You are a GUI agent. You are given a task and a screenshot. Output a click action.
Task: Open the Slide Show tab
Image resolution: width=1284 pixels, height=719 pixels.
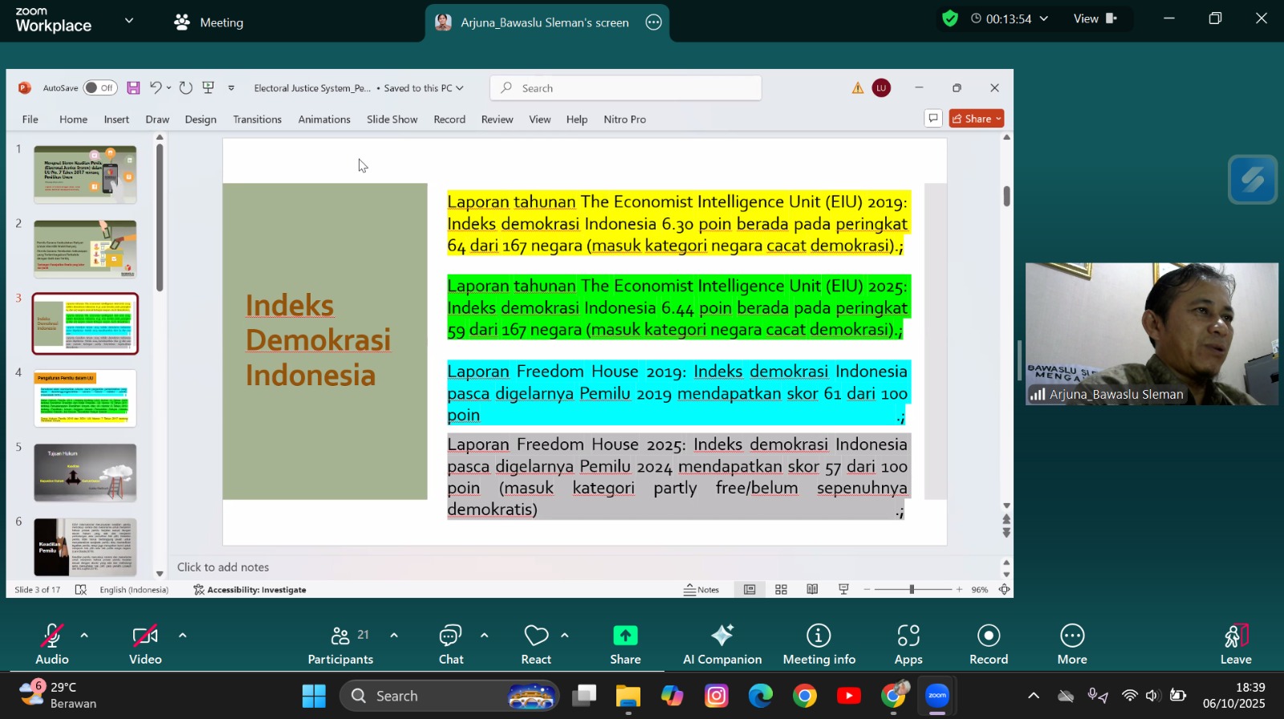[x=392, y=119]
